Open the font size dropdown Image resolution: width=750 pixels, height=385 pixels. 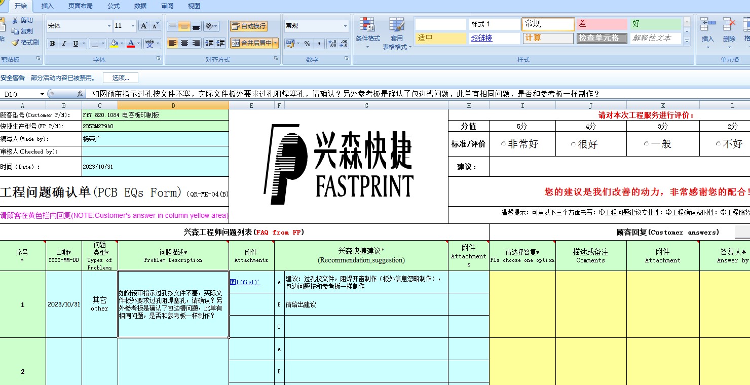pos(133,26)
